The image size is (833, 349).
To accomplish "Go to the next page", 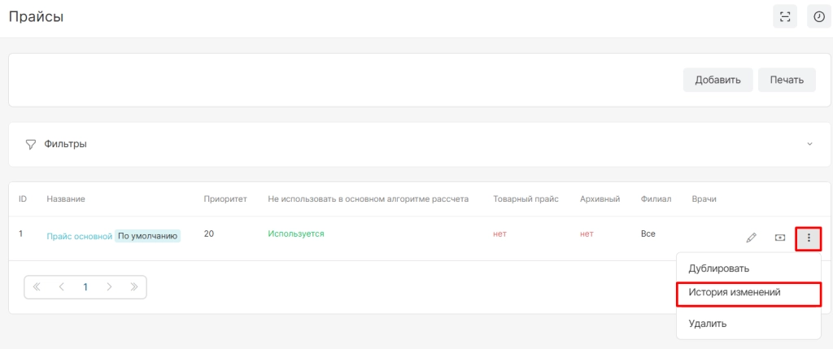I will tap(110, 287).
